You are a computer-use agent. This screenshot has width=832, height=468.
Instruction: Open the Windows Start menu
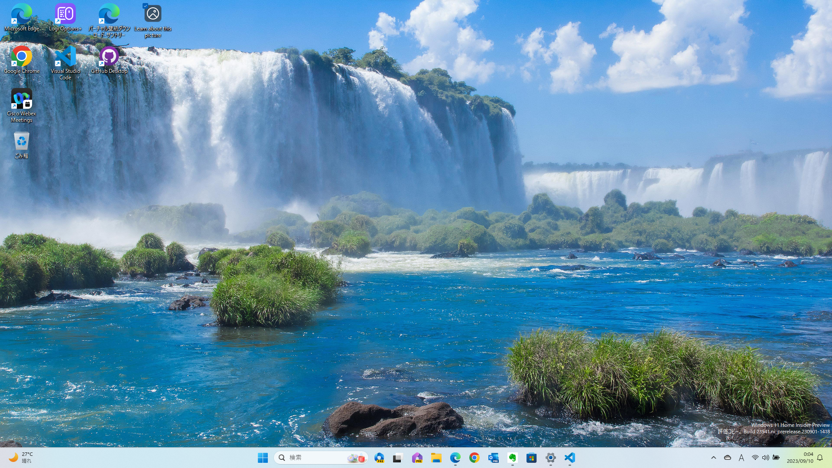(x=263, y=458)
